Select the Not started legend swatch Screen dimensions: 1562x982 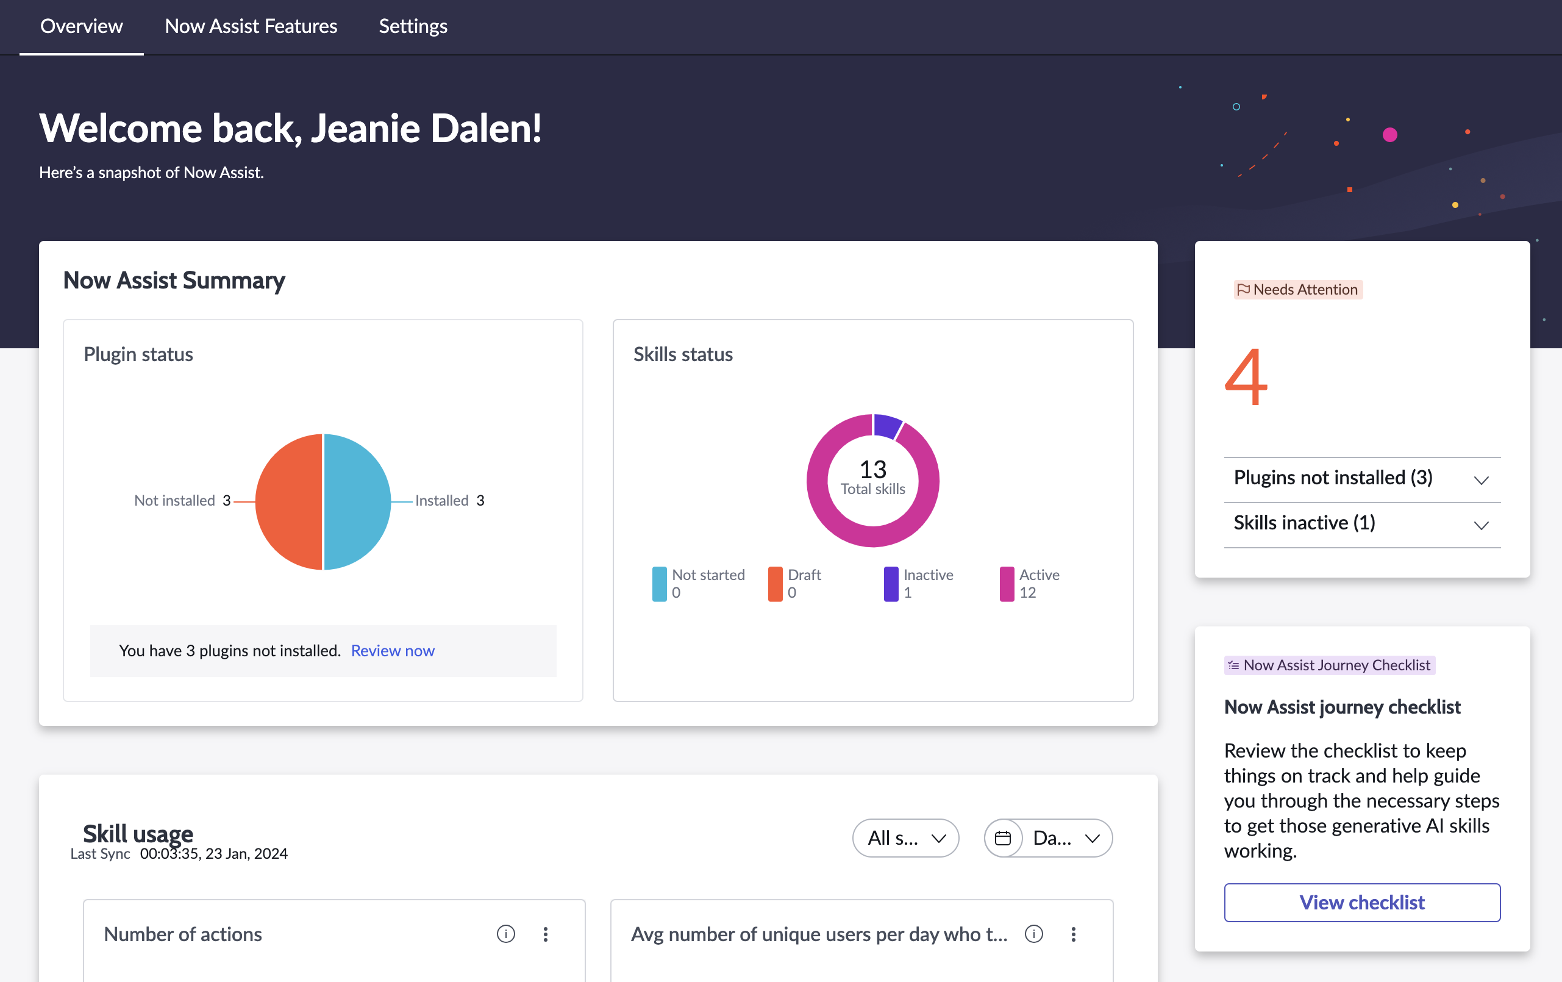[x=659, y=584]
